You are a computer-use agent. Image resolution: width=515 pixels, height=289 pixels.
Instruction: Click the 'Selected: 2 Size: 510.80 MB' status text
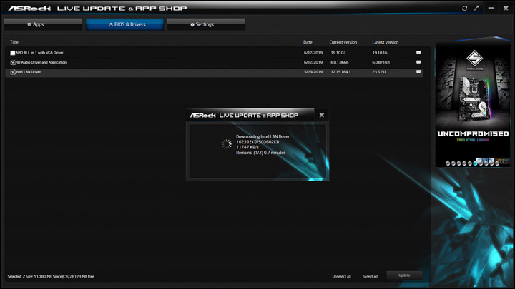51,277
